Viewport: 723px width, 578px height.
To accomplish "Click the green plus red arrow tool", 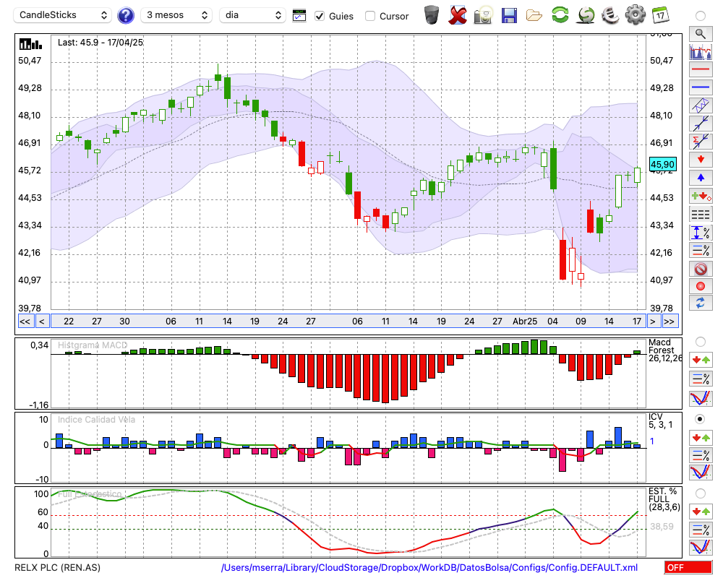I will 701,196.
